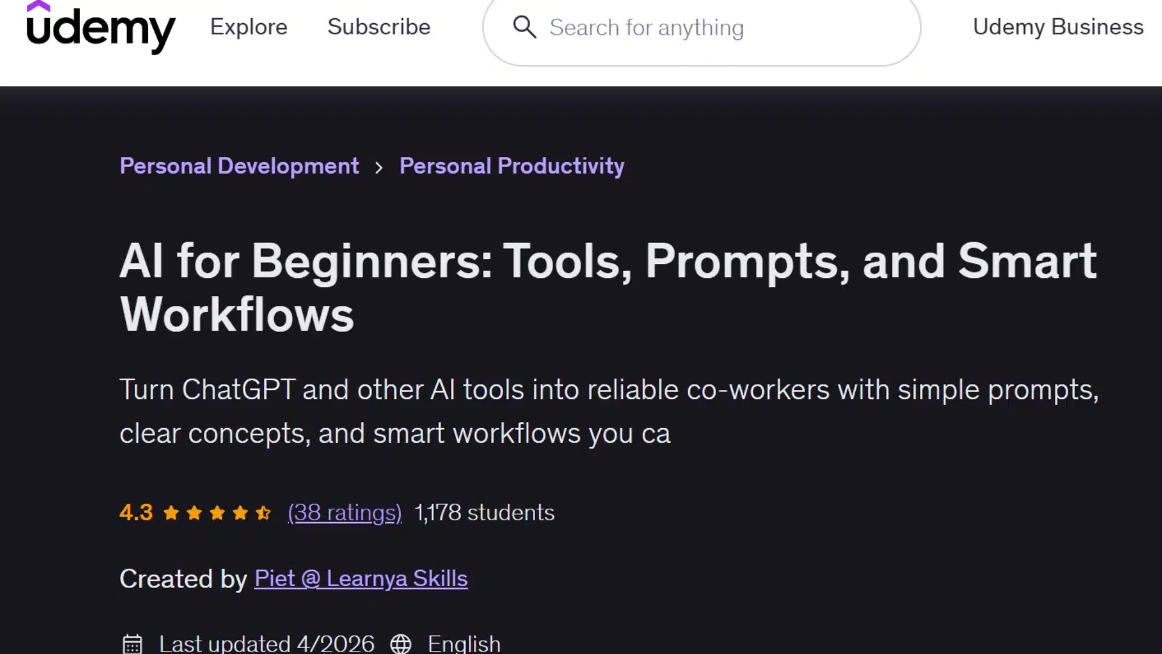Go to Personal Productivity subcategory
Screen dimensions: 1162x654
tap(512, 166)
